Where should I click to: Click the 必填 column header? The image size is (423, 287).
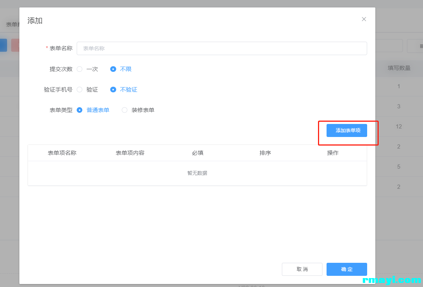[x=197, y=153]
